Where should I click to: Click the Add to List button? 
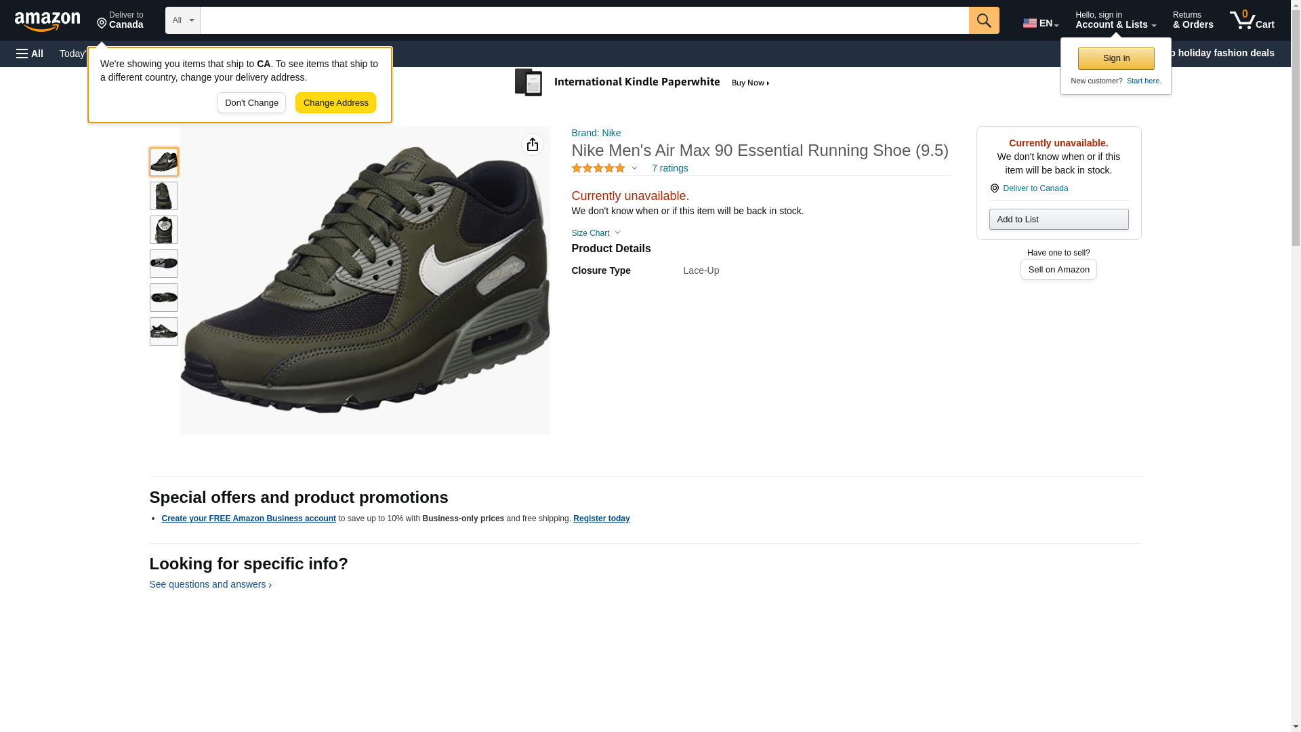(1058, 219)
